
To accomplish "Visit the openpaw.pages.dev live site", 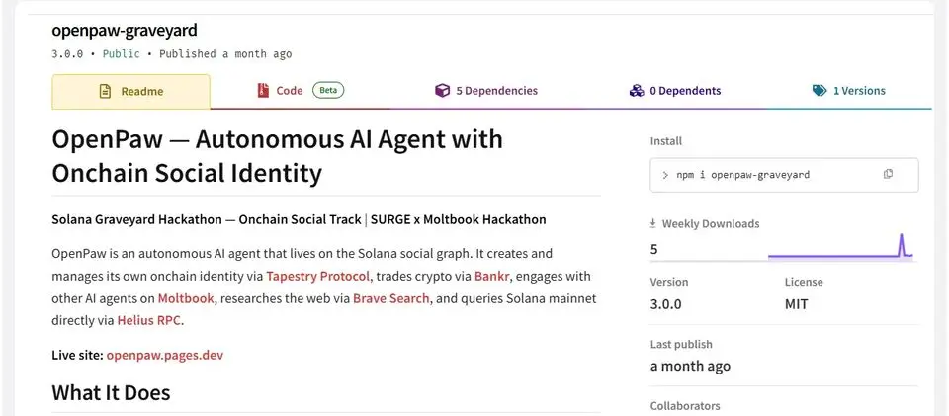I will point(165,355).
